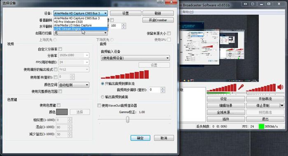Mute the microphone icon in OBS window
This screenshot has width=288, height=156.
[241, 87]
